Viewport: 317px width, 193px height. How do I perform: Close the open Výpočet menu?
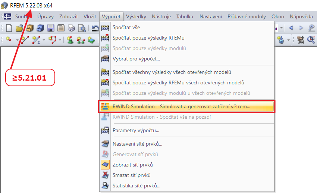point(111,16)
